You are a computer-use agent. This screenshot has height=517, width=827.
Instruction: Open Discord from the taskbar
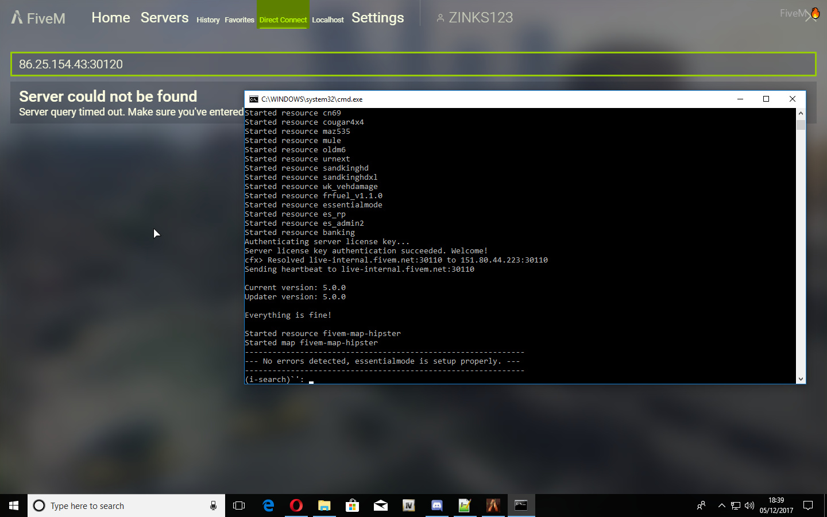click(436, 506)
